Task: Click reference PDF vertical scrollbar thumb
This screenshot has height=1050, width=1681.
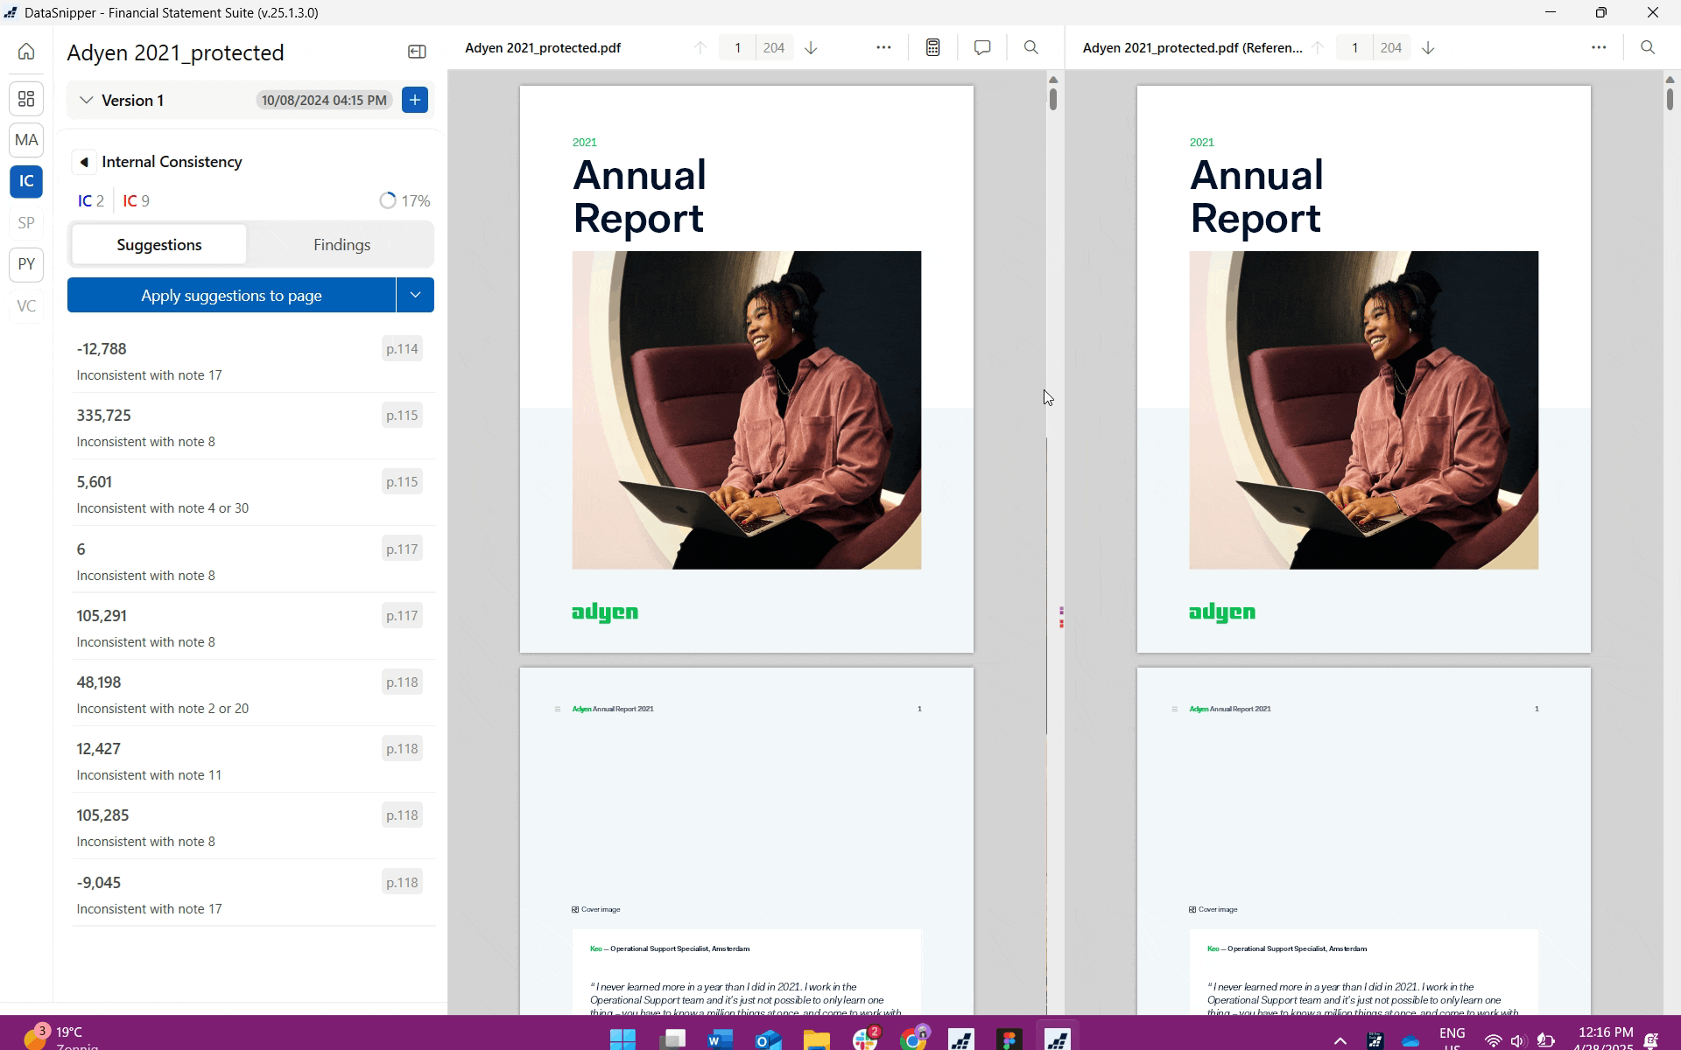Action: coord(1670,99)
